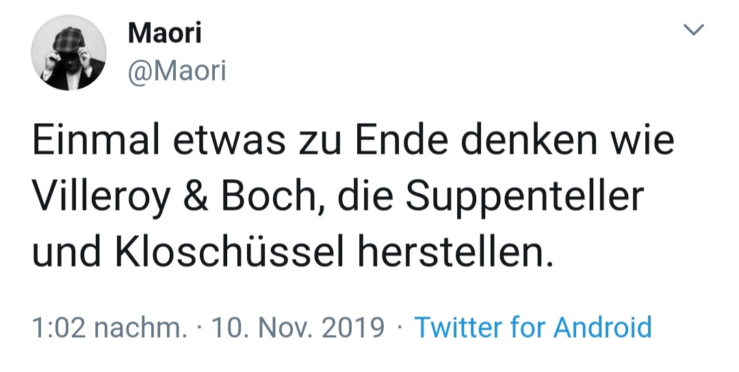The image size is (739, 372).
Task: Click the 1:02 nachm. timestamp
Action: 109,327
